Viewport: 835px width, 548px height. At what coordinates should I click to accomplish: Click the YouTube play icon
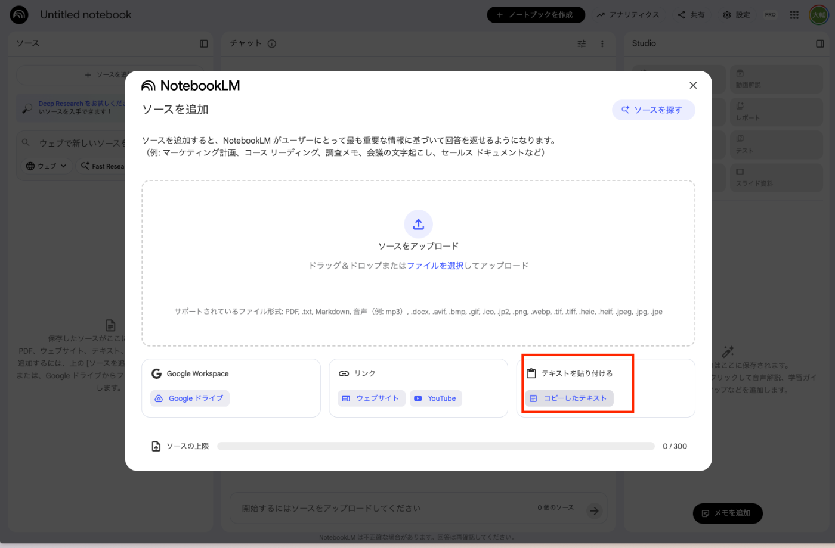418,398
